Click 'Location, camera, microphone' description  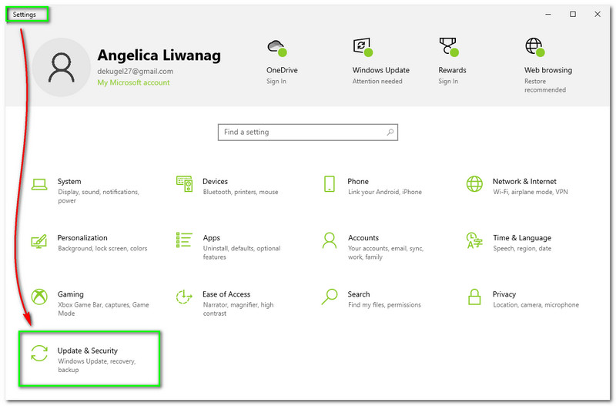point(536,304)
